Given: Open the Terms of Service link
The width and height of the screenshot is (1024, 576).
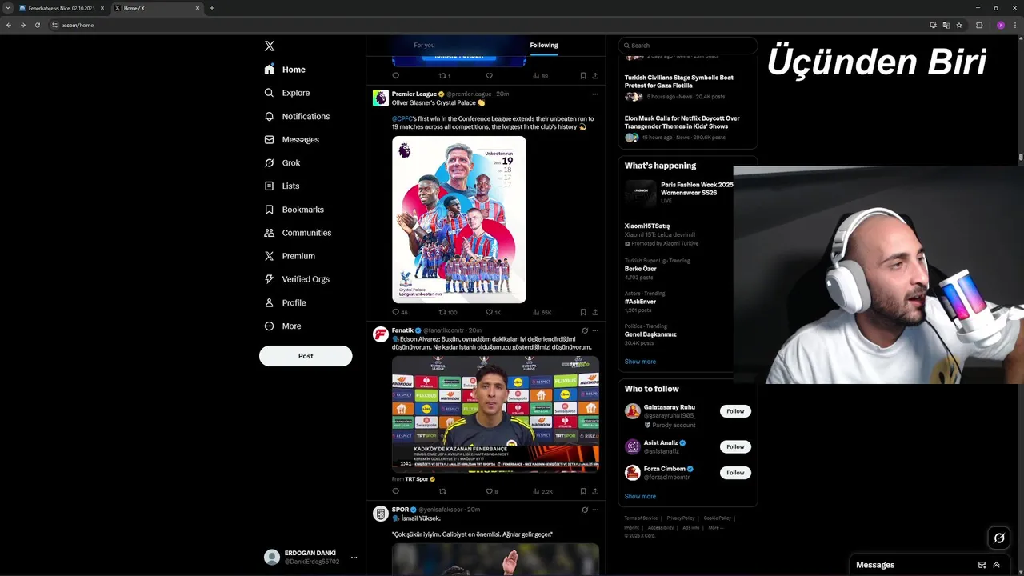Looking at the screenshot, I should coord(641,518).
